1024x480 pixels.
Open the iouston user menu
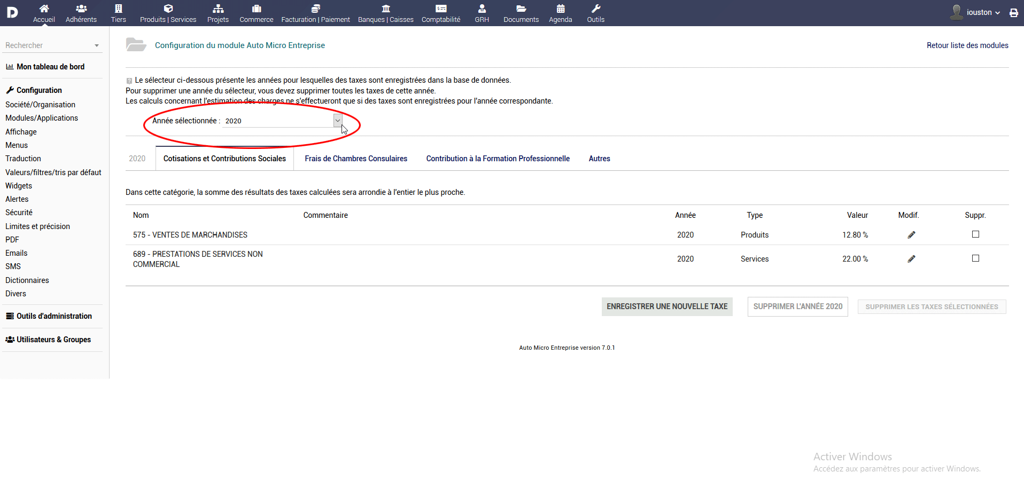pos(982,12)
